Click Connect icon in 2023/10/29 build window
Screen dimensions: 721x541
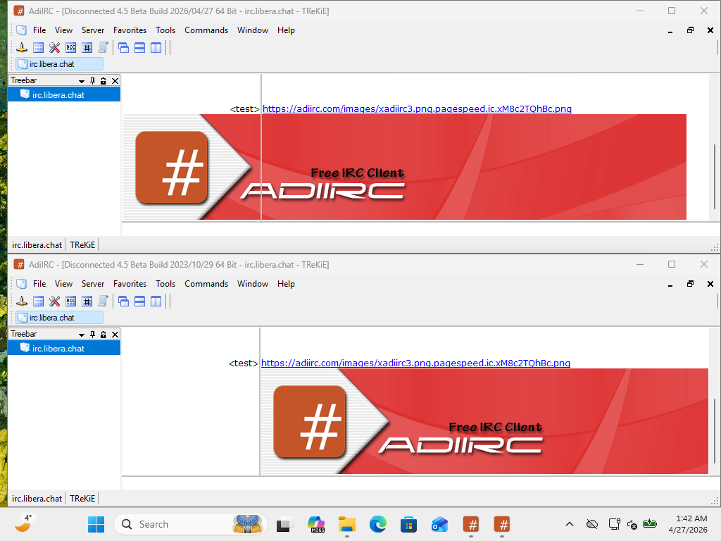pyautogui.click(x=22, y=301)
